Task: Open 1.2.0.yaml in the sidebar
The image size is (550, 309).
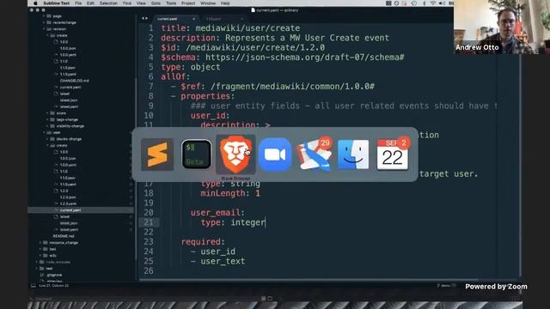Action: tap(68, 203)
